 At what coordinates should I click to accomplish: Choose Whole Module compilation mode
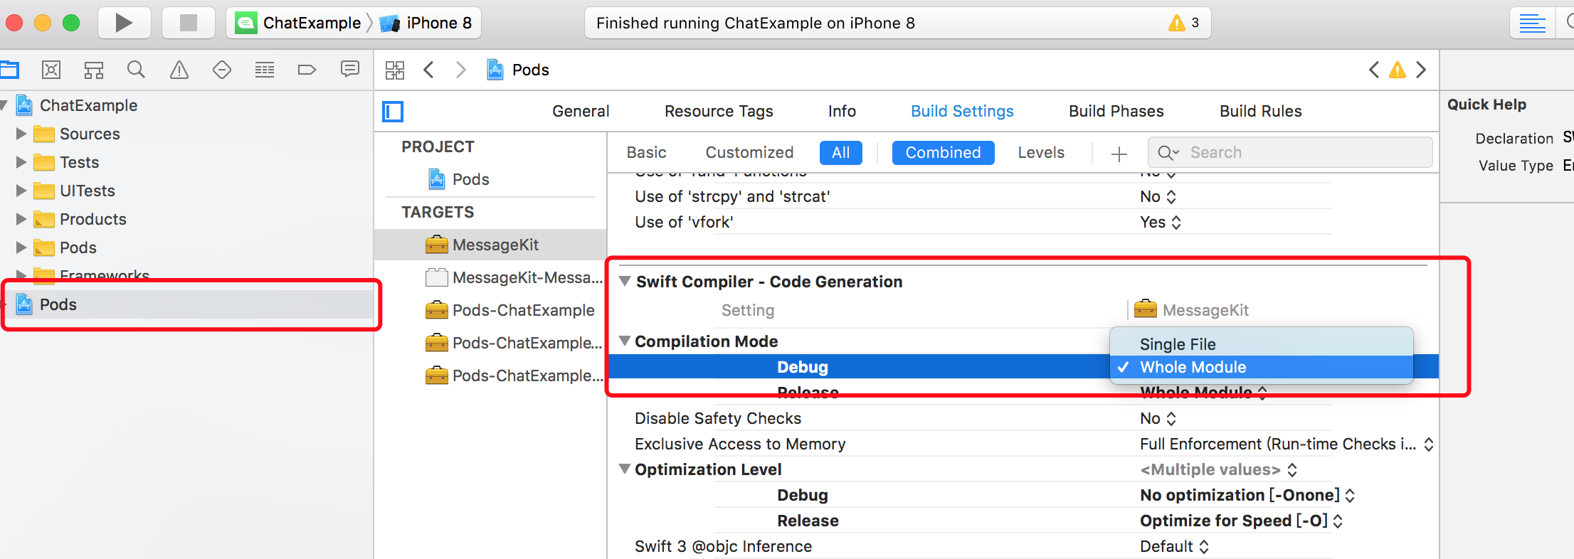click(x=1261, y=367)
